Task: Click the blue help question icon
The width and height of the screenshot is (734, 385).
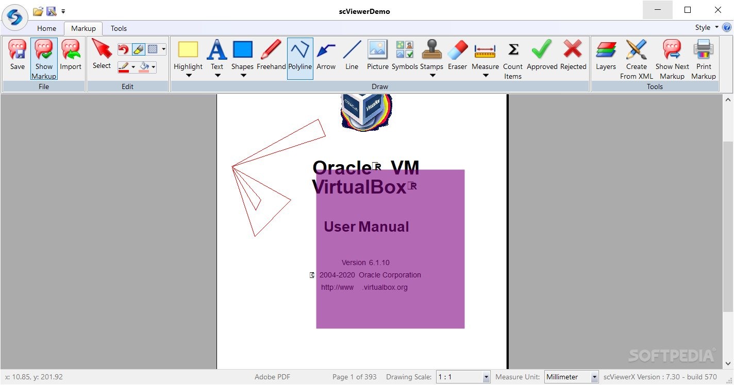Action: (x=727, y=28)
